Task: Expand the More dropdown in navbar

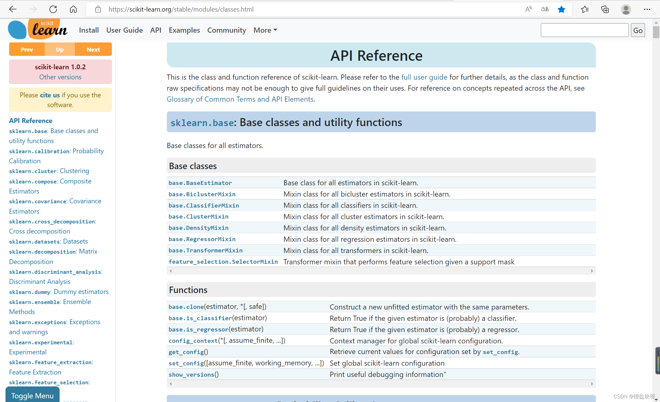Action: pyautogui.click(x=265, y=30)
